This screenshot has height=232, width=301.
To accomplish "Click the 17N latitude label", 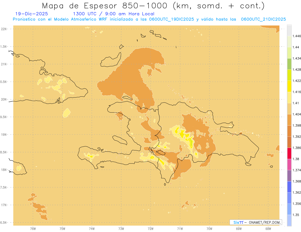I will 4,205.
